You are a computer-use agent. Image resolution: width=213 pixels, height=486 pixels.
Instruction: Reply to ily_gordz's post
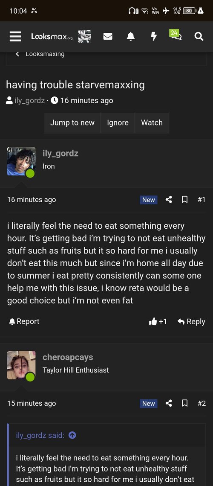pos(191,321)
